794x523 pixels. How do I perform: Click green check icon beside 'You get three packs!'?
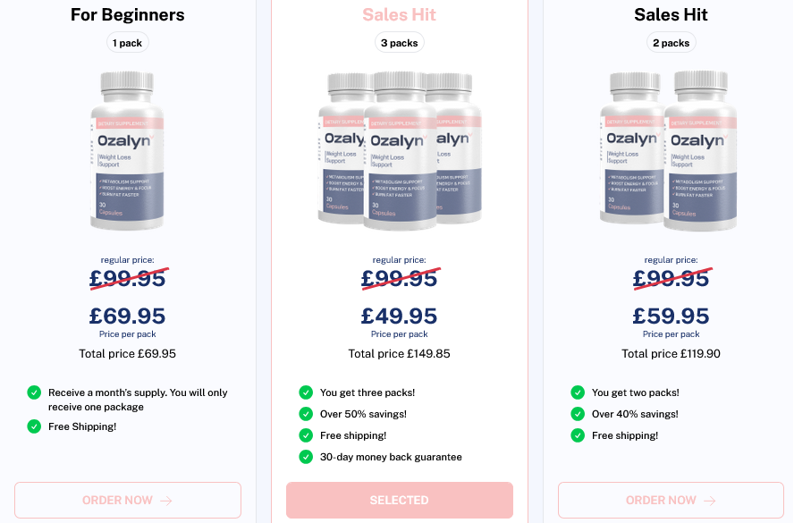click(306, 392)
